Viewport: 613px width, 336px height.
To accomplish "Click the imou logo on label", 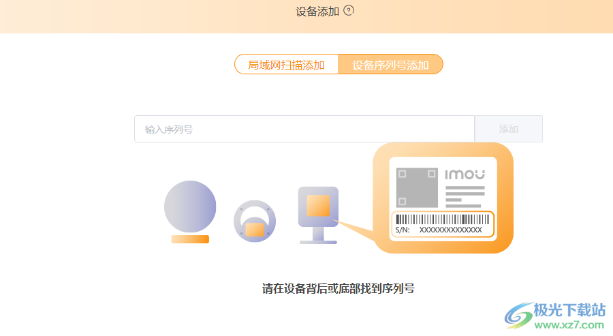I will coord(465,174).
